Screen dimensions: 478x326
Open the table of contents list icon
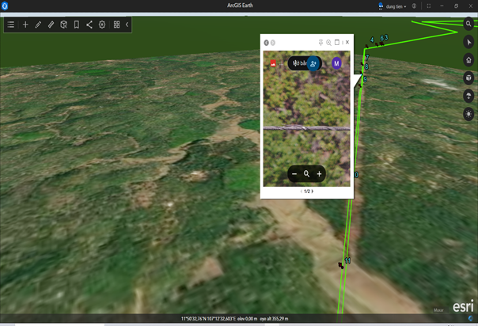point(11,25)
